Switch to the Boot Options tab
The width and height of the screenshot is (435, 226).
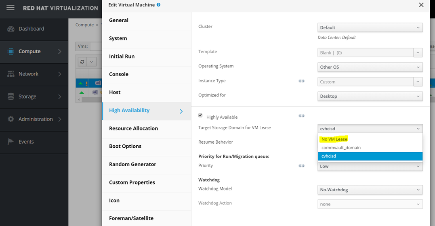(x=147, y=146)
